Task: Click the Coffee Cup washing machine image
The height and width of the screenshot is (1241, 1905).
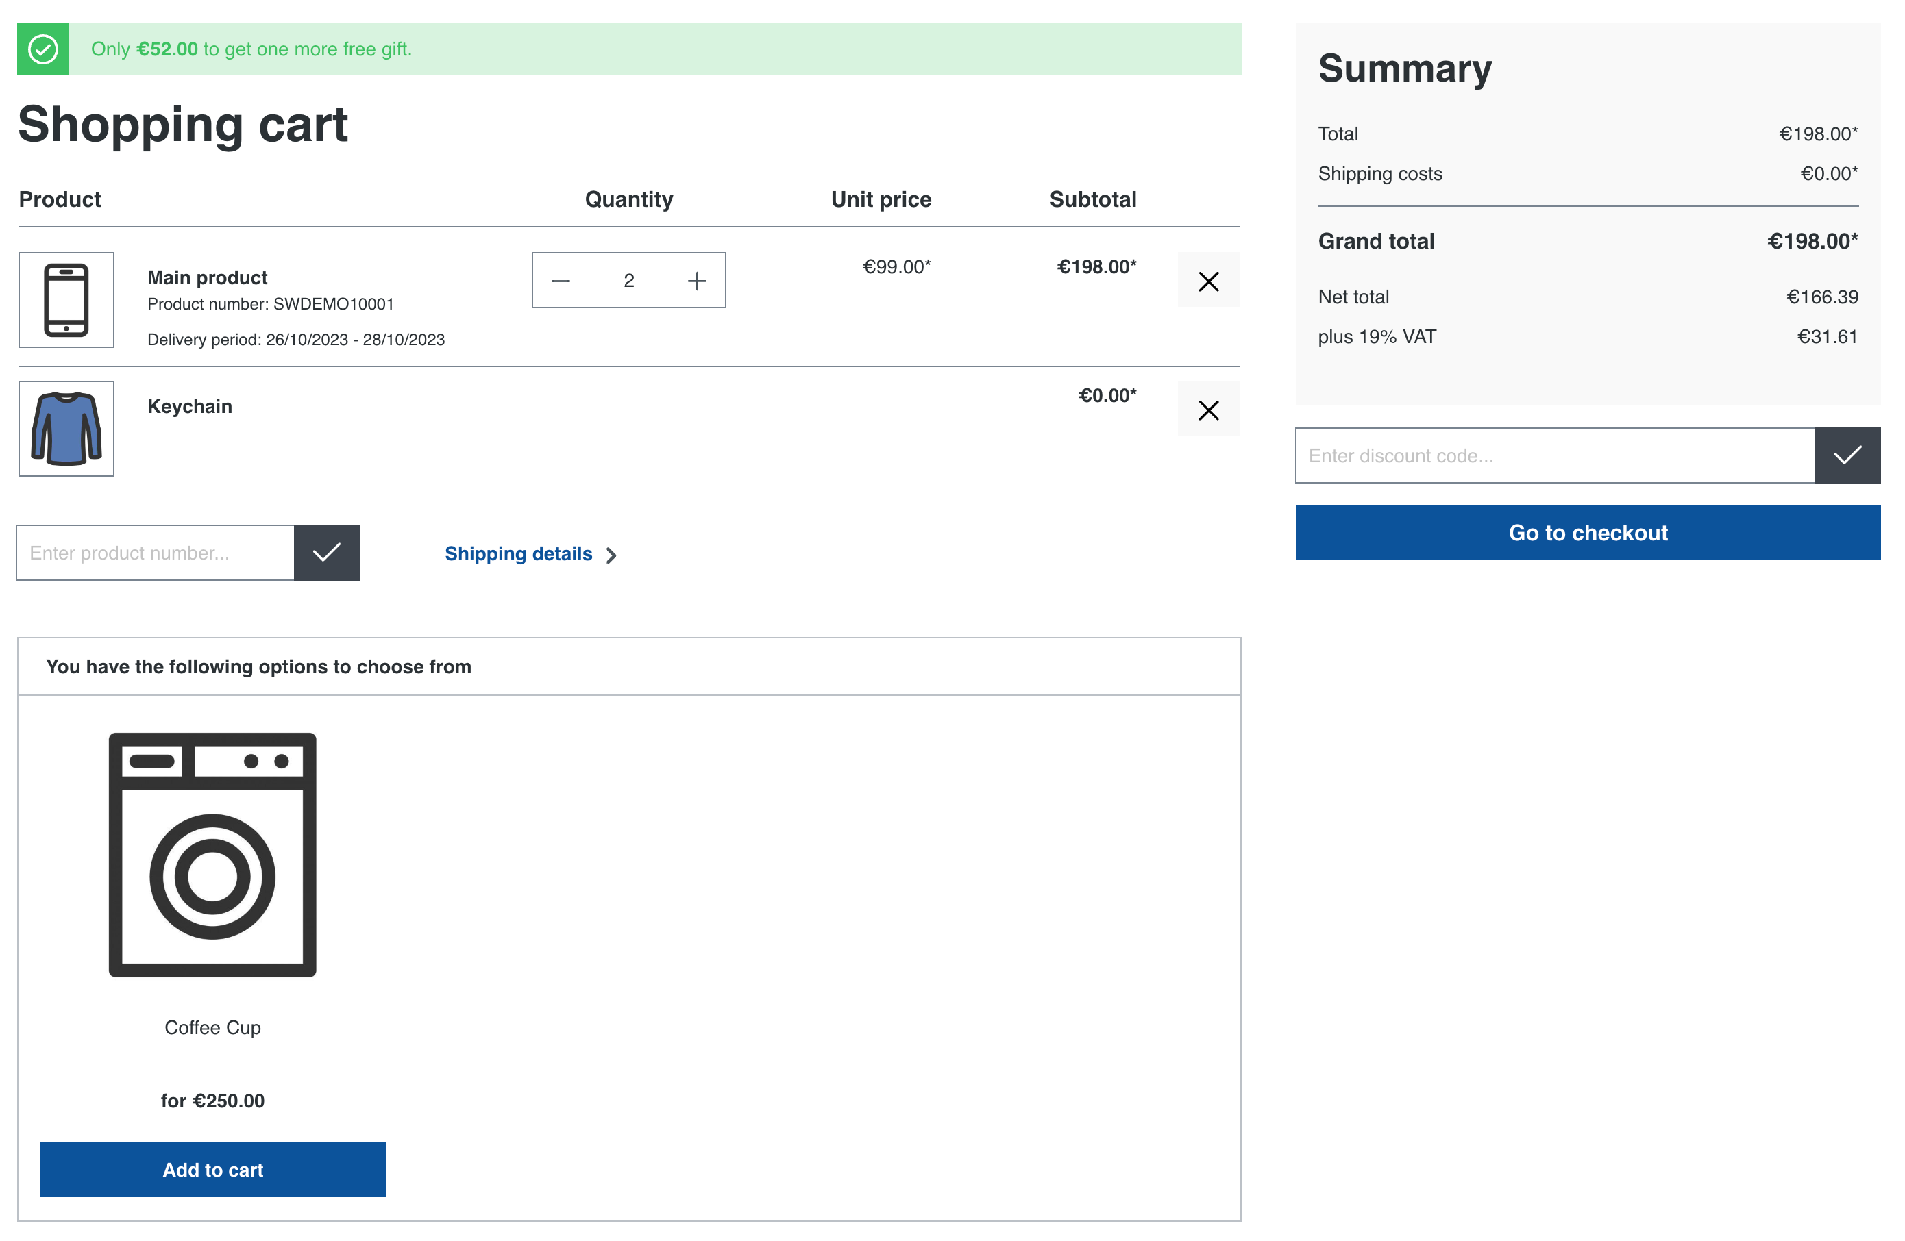Action: [x=213, y=855]
